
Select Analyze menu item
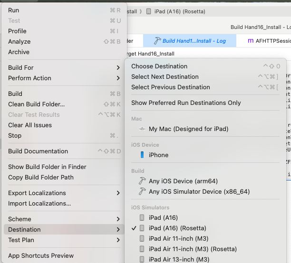pos(64,41)
